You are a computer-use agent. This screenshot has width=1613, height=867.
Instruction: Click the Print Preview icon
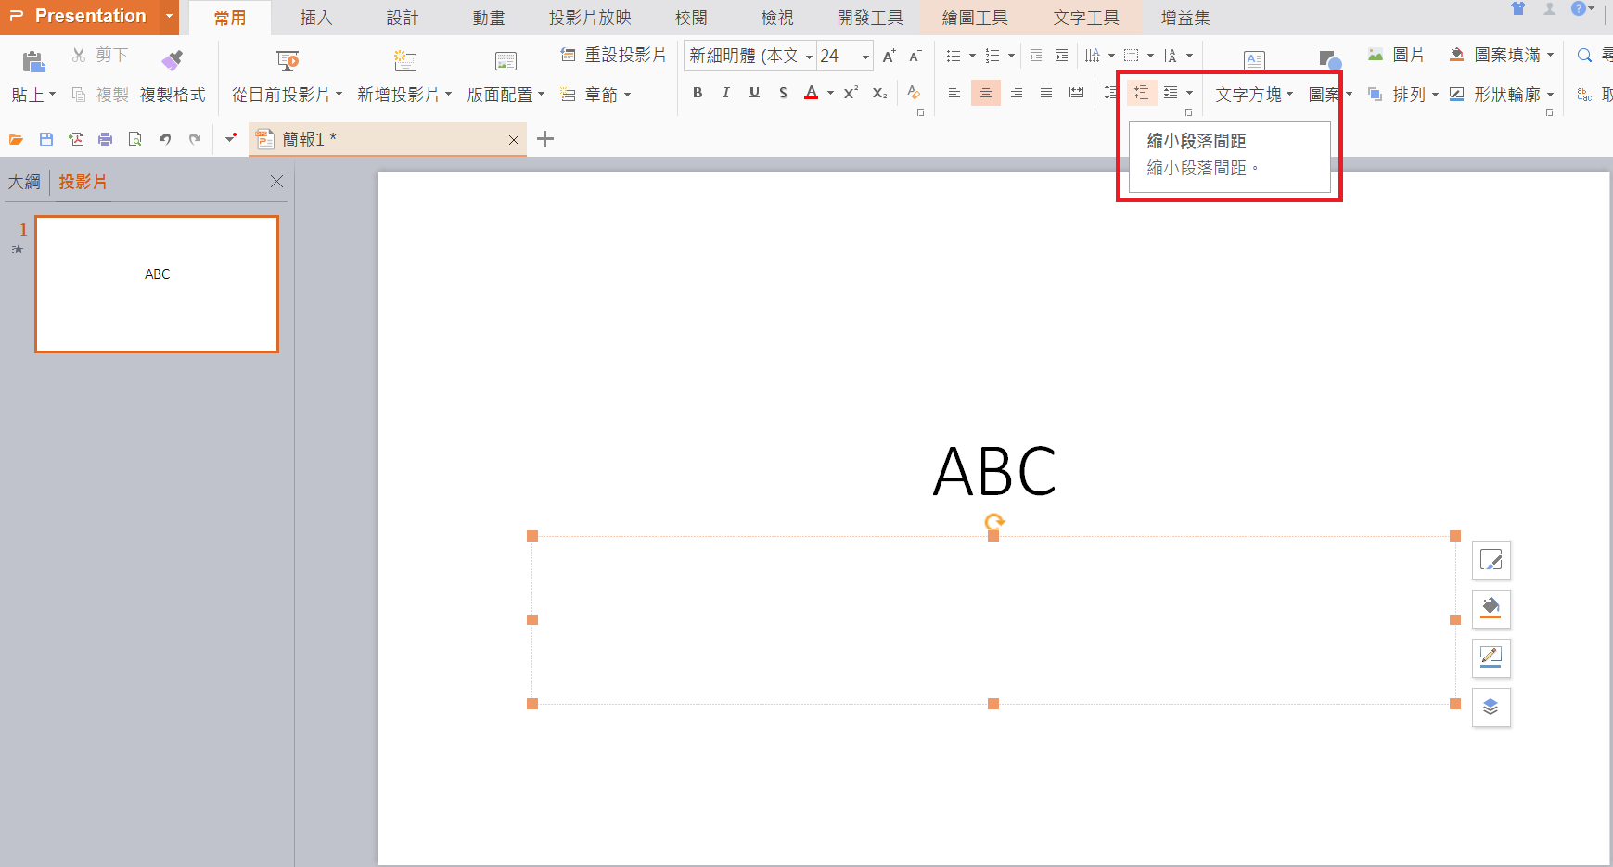coord(135,139)
